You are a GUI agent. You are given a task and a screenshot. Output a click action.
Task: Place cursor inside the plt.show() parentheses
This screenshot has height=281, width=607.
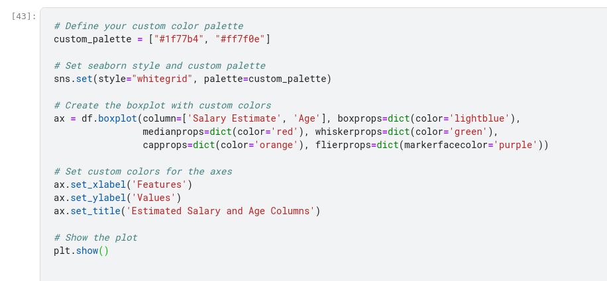tap(104, 251)
